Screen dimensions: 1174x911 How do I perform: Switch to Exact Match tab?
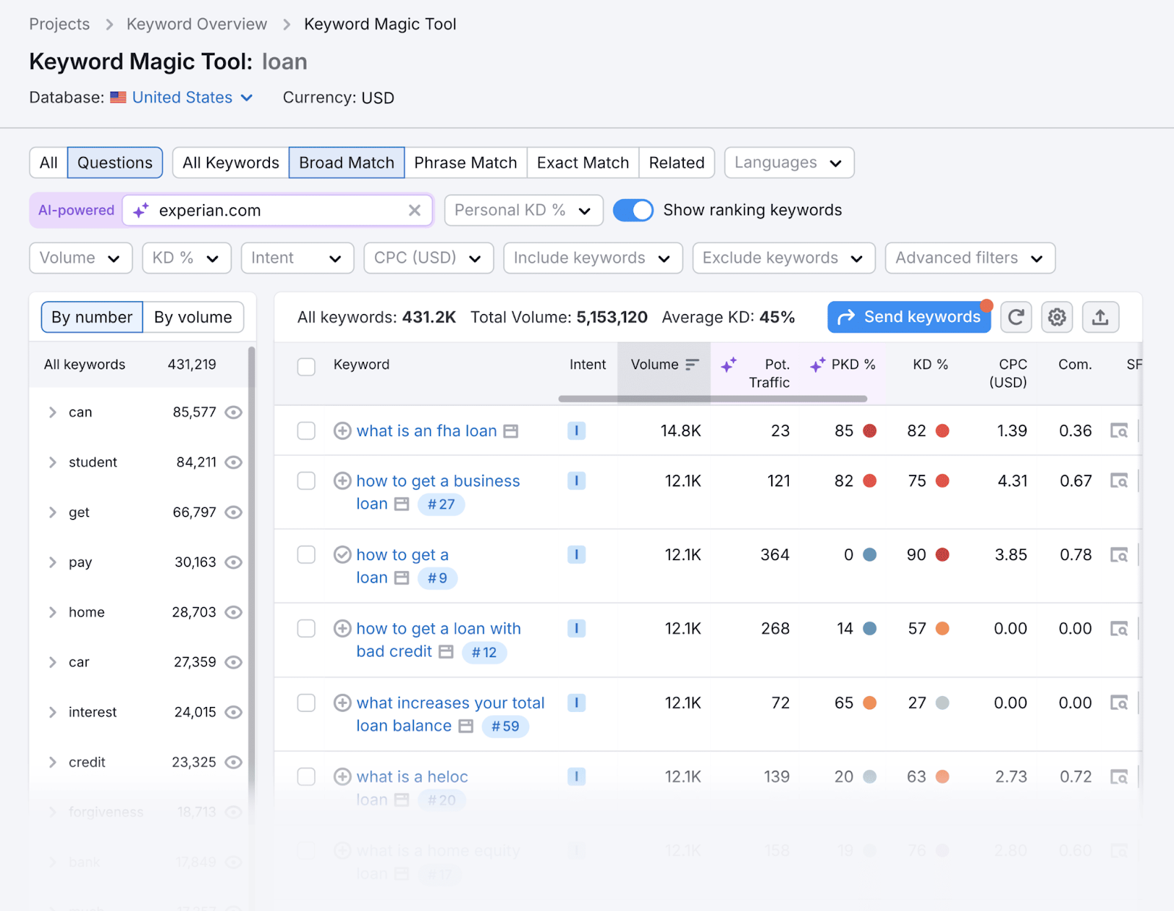tap(583, 163)
